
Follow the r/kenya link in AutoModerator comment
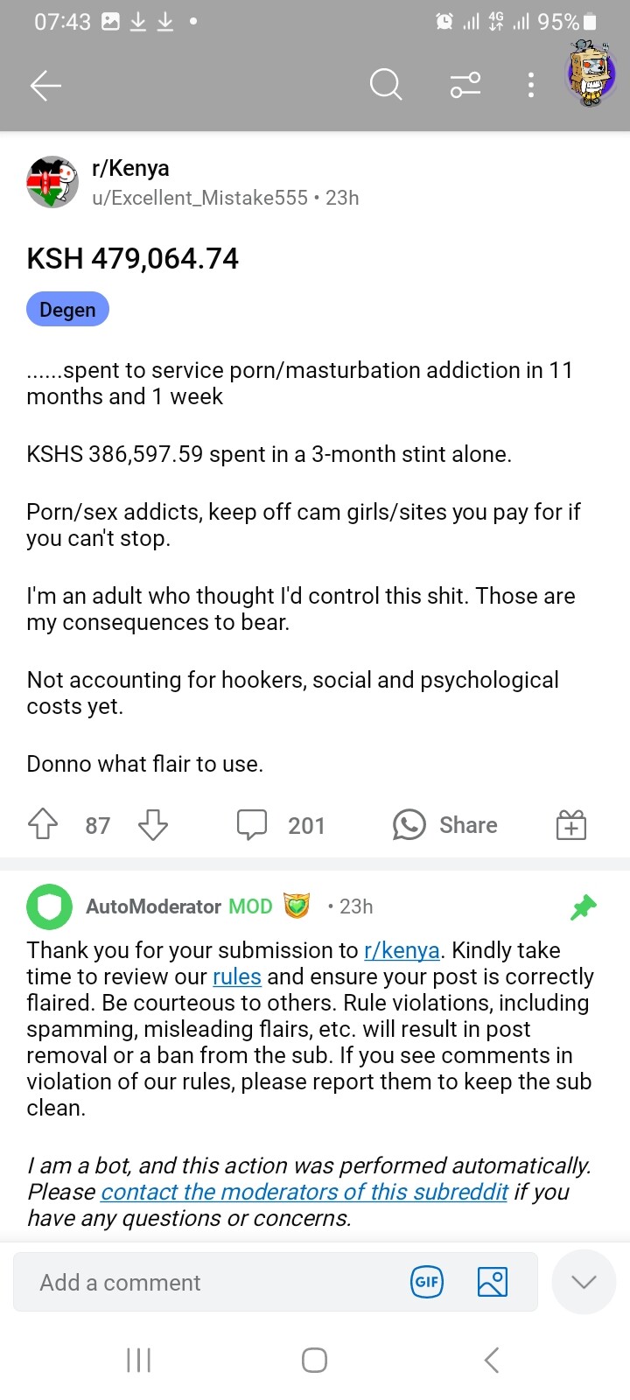[402, 950]
